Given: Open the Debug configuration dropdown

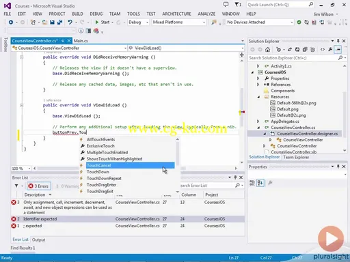Looking at the screenshot, I should click(x=138, y=23).
